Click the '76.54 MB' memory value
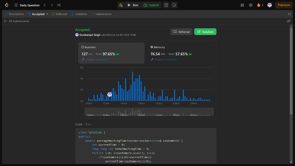 click(x=158, y=54)
